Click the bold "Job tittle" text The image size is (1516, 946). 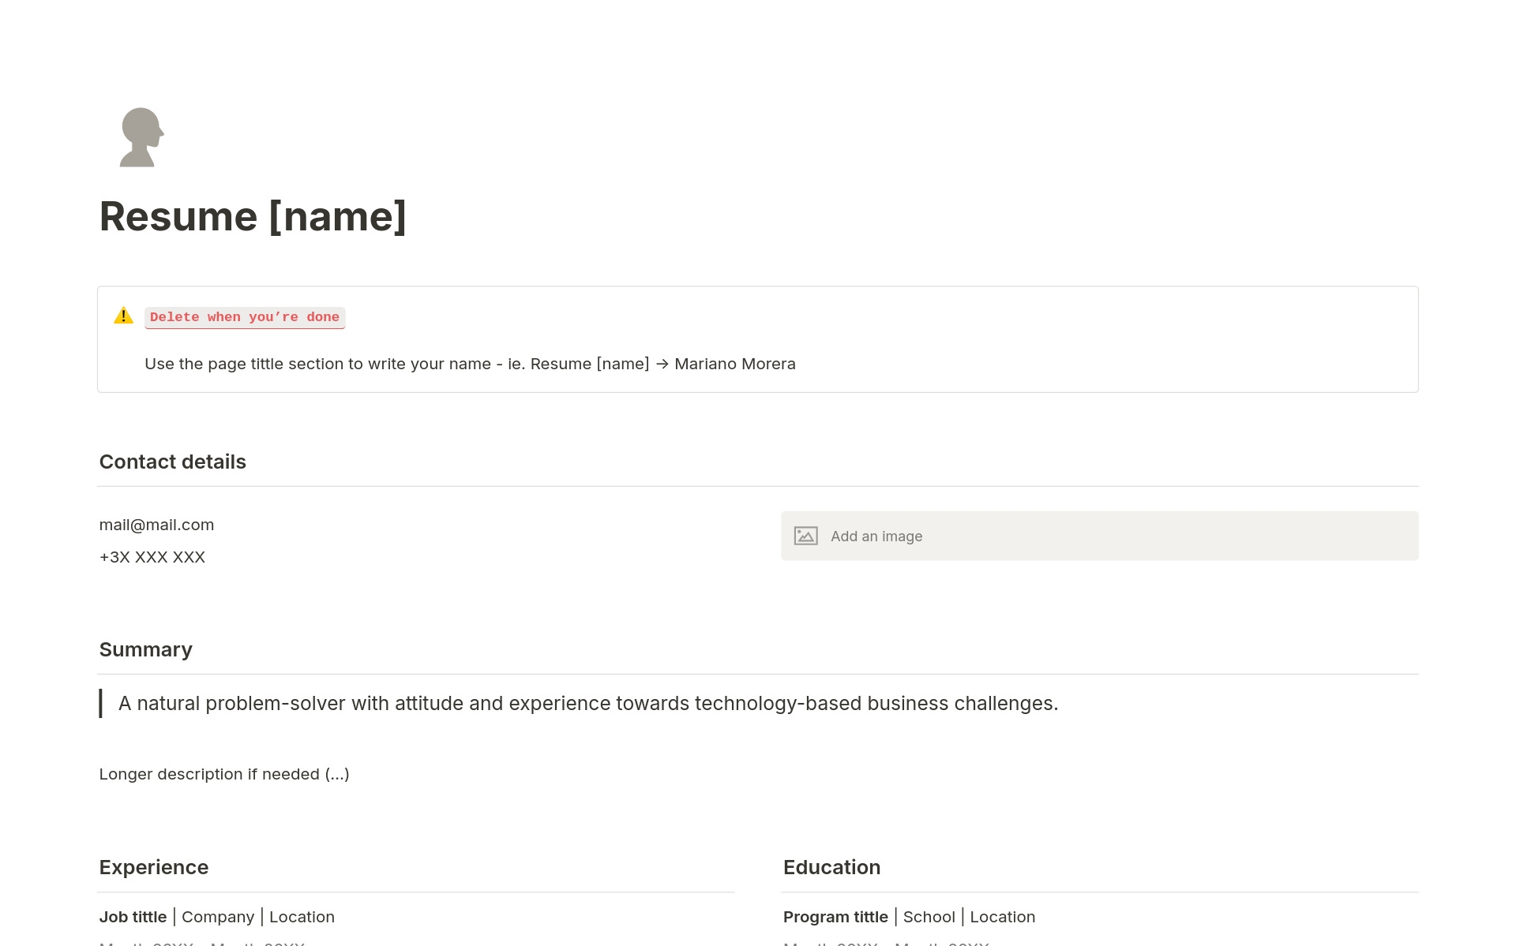coord(133,917)
